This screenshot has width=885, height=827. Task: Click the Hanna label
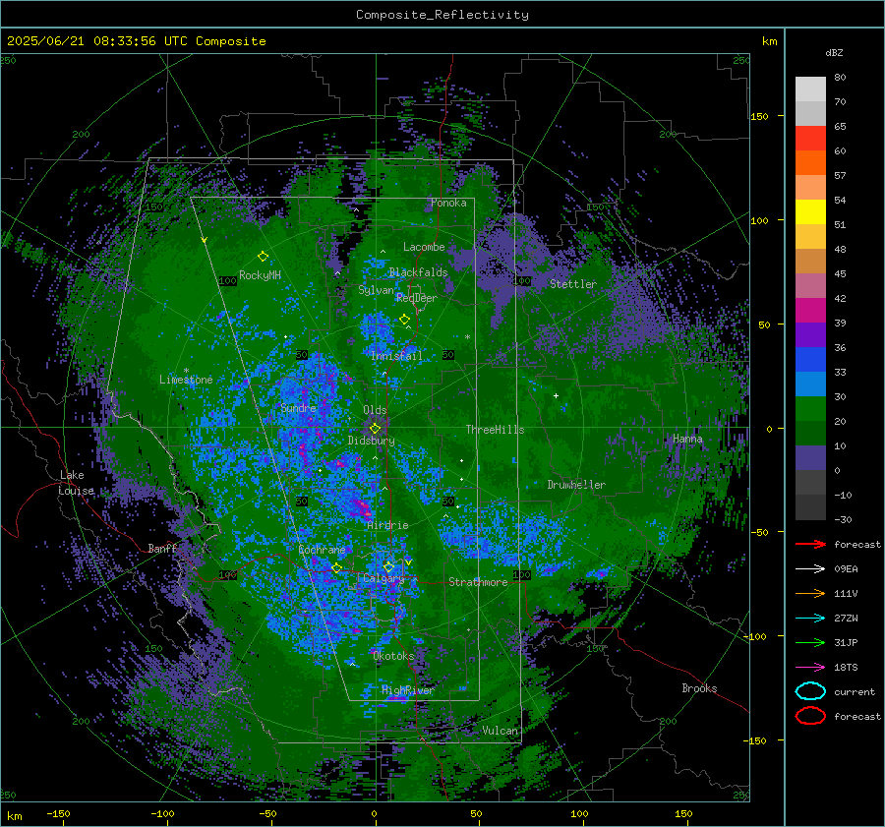[x=687, y=439]
